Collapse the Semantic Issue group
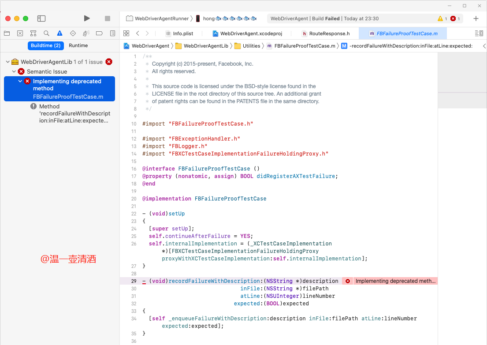The image size is (487, 345). 14,71
